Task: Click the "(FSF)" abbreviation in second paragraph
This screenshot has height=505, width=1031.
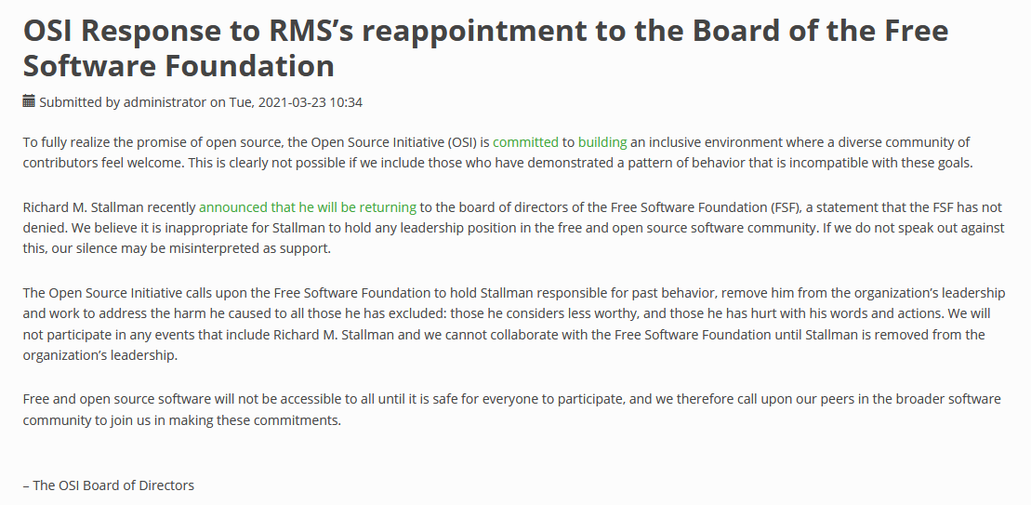Action: pos(785,207)
